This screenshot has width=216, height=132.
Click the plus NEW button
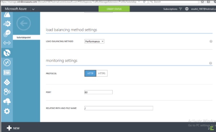pyautogui.click(x=13, y=128)
